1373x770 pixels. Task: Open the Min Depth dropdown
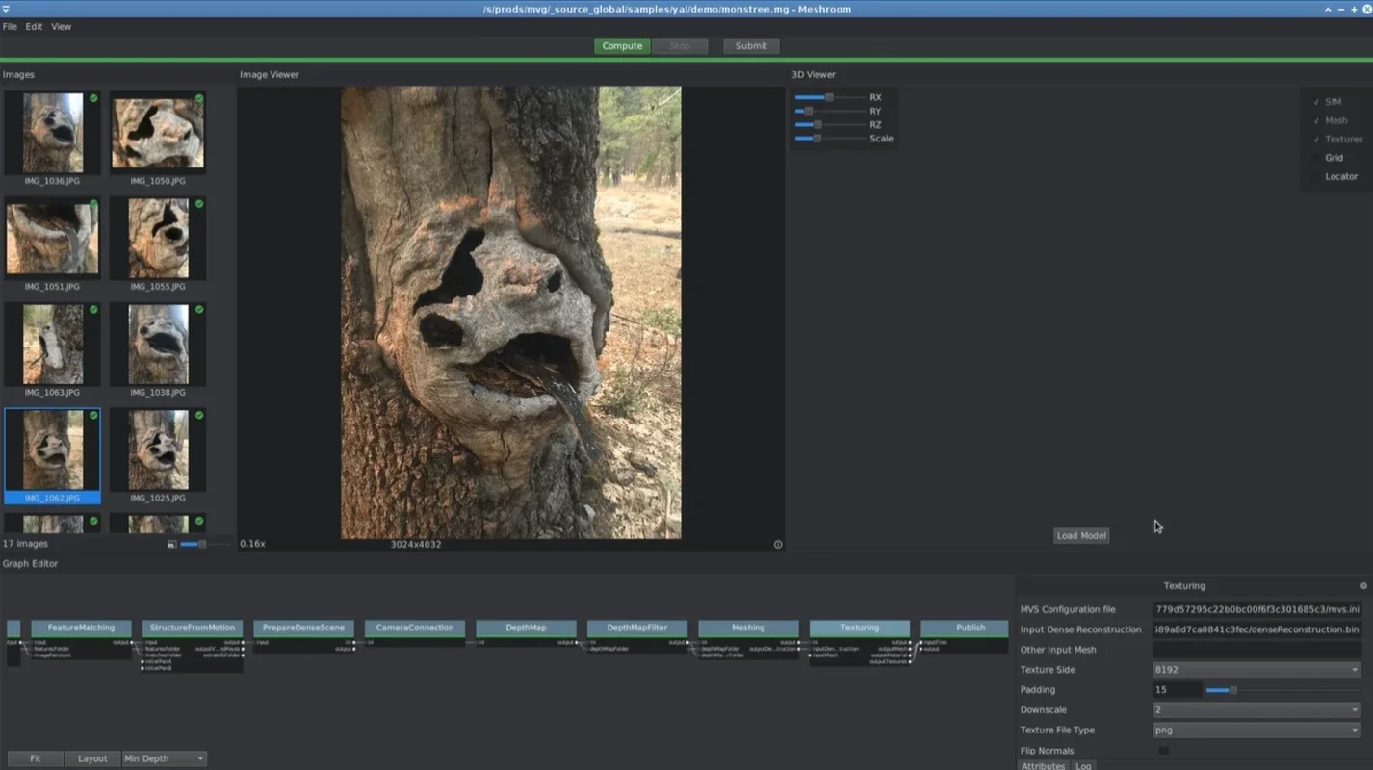pos(165,758)
